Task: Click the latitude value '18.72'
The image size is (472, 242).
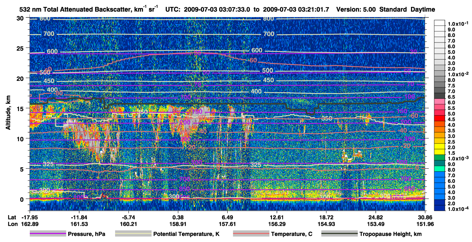Action: point(326,217)
